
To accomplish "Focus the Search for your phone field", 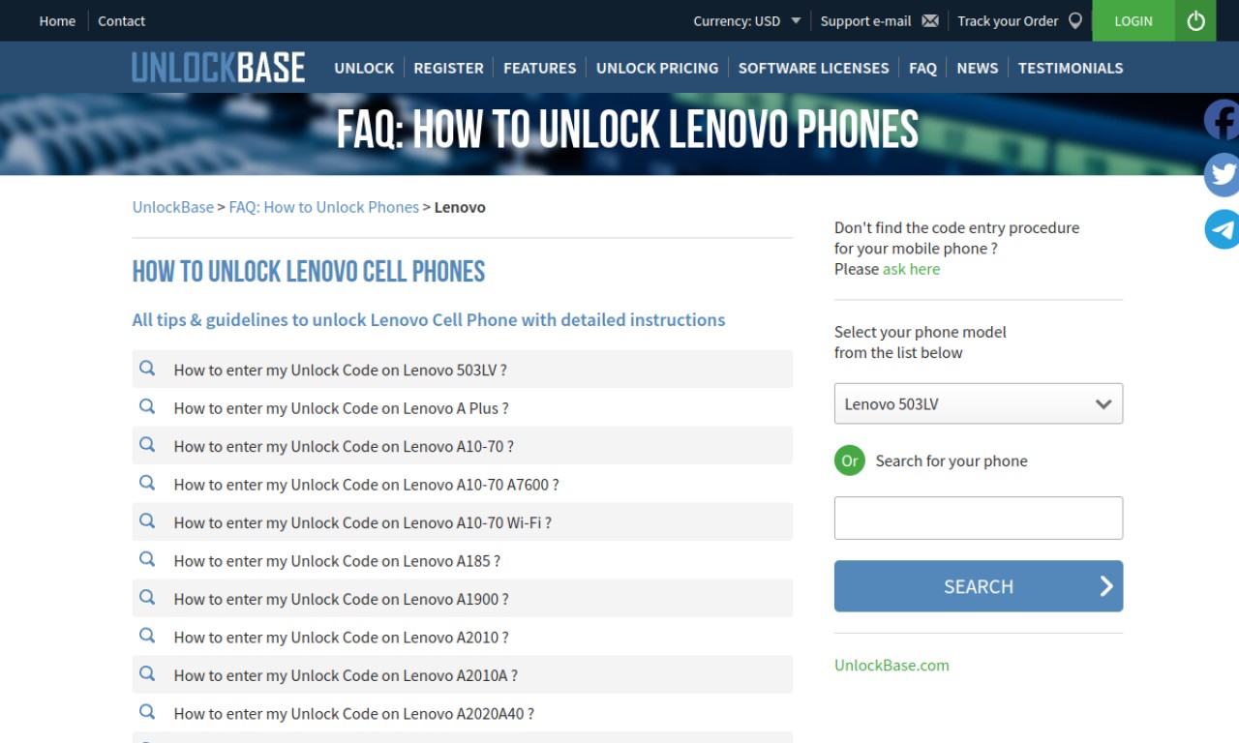I will coord(979,518).
